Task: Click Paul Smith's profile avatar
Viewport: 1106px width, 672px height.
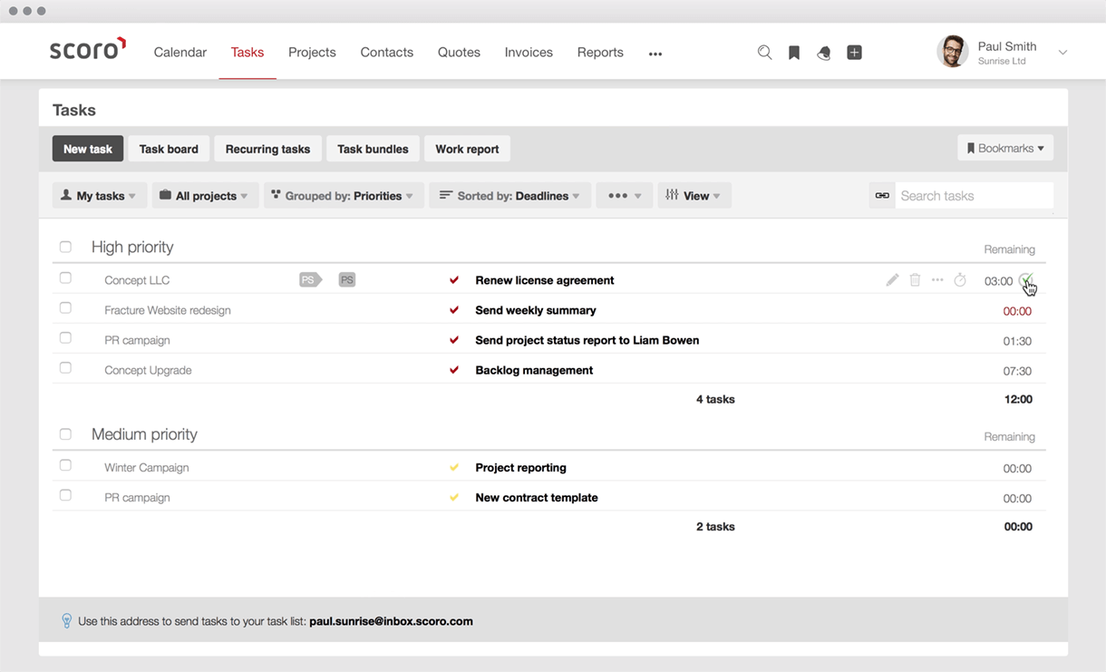Action: [952, 52]
